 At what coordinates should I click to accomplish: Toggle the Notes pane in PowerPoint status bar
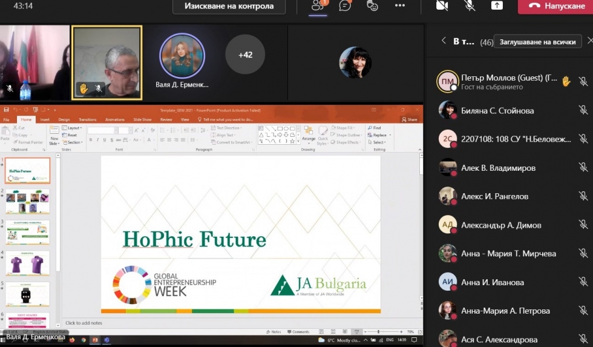(274, 332)
